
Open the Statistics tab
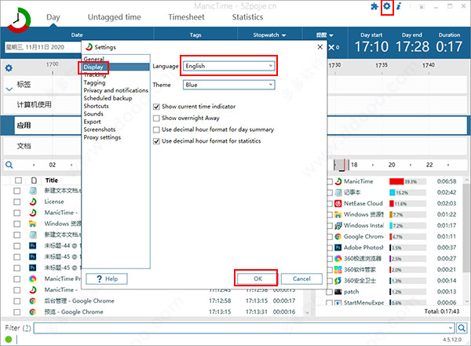coord(247,17)
